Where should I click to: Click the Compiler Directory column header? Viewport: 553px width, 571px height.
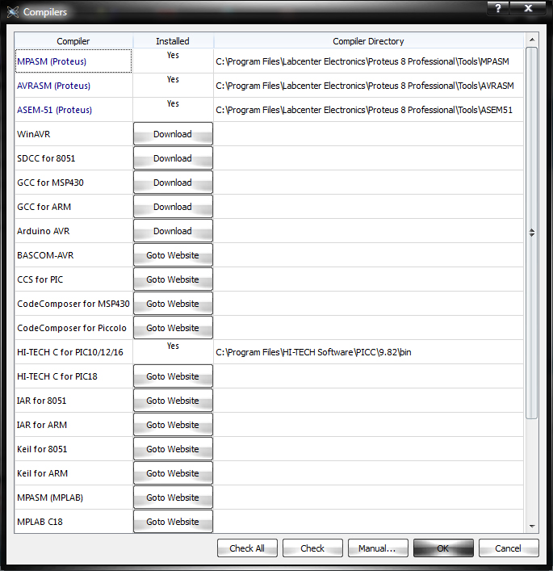pos(368,41)
